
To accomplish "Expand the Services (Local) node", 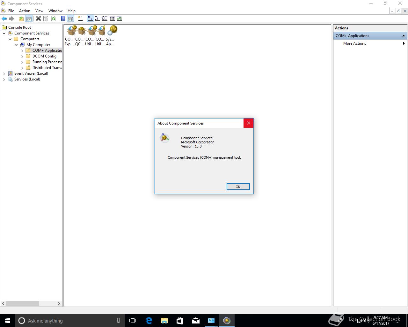I will [x=4, y=79].
